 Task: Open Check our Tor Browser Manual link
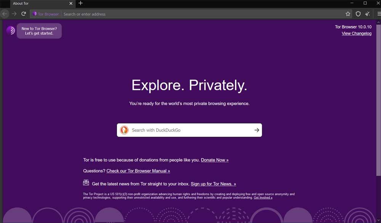[x=138, y=171]
